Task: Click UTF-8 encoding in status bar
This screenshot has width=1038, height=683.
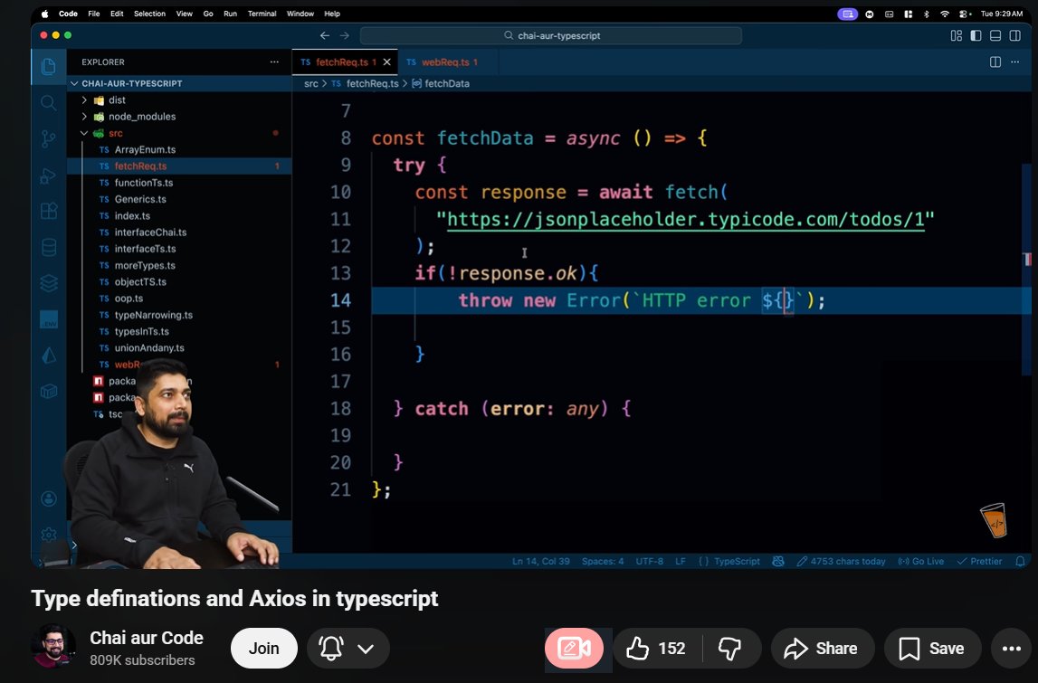Action: 650,561
